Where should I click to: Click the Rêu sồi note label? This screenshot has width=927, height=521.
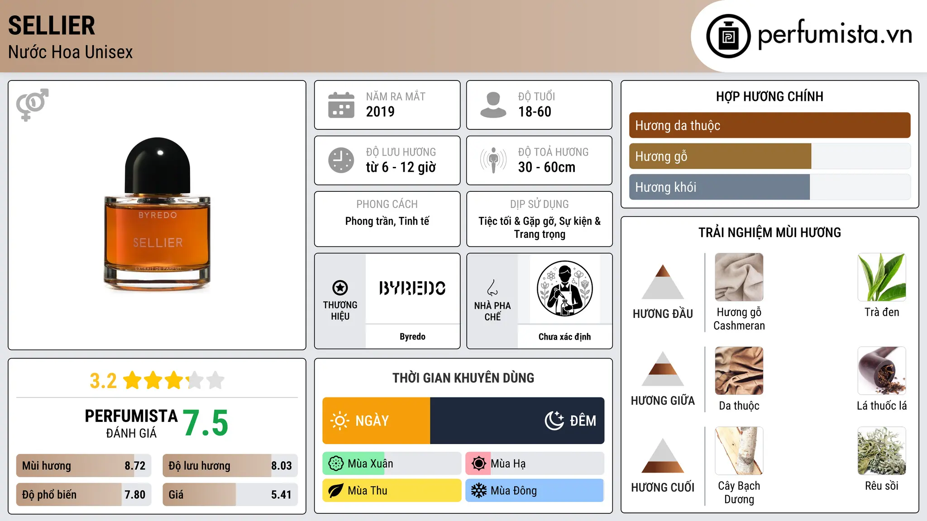pyautogui.click(x=882, y=486)
